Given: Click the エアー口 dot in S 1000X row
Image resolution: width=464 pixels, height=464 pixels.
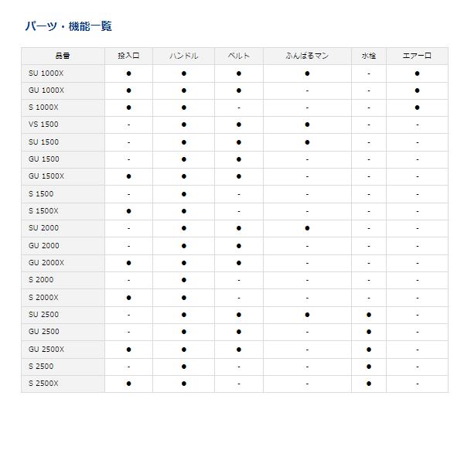Looking at the screenshot, I should [417, 107].
